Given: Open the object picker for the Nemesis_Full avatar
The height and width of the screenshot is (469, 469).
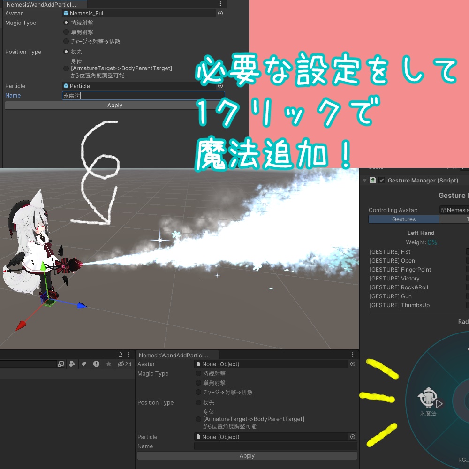Looking at the screenshot, I should tap(220, 13).
